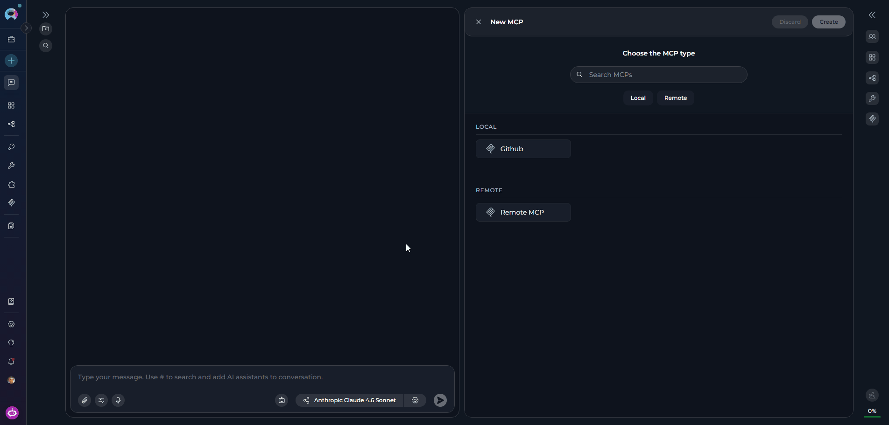889x425 pixels.
Task: Expand the conversations panel with double chevrons
Action: 46,15
